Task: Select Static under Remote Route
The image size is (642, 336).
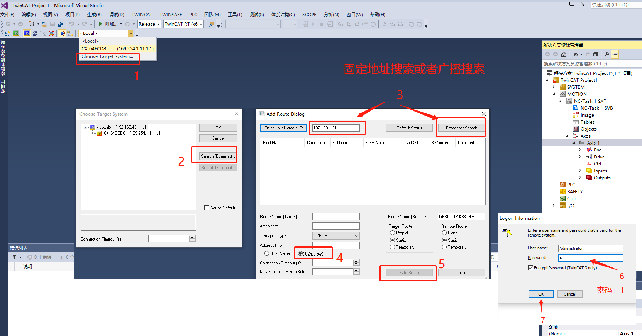Action: [x=444, y=240]
